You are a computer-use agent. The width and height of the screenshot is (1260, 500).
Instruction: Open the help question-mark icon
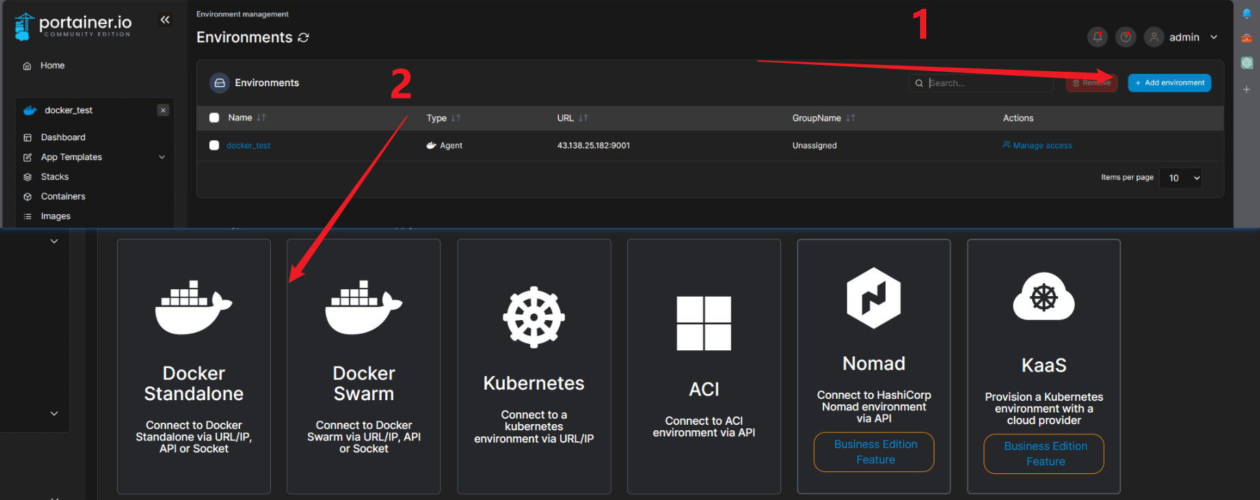1125,37
